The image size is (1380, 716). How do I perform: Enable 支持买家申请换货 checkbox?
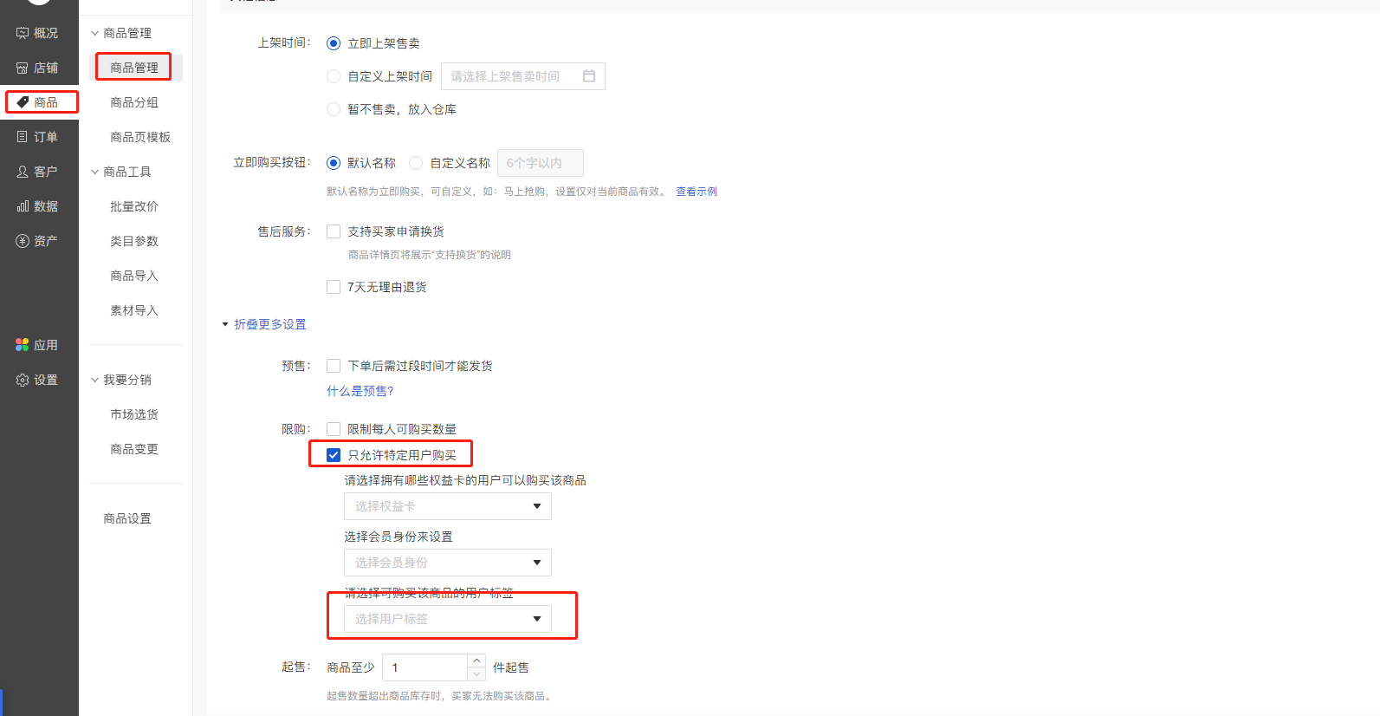click(334, 231)
